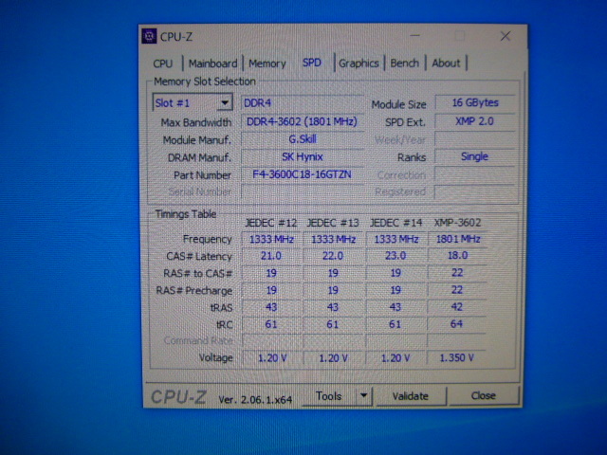The height and width of the screenshot is (455, 607).
Task: Click the empty Serial Number field
Action: pos(302,191)
